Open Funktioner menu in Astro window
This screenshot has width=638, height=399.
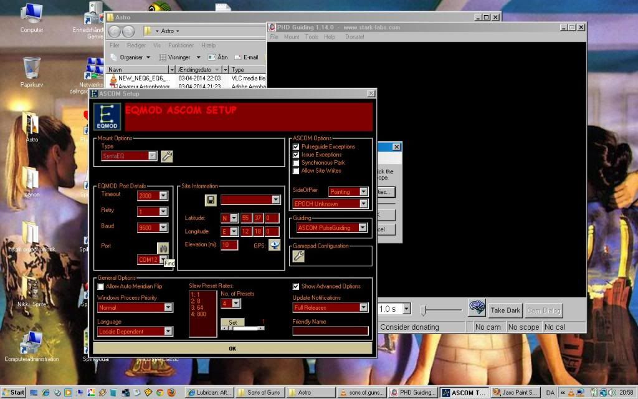181,45
